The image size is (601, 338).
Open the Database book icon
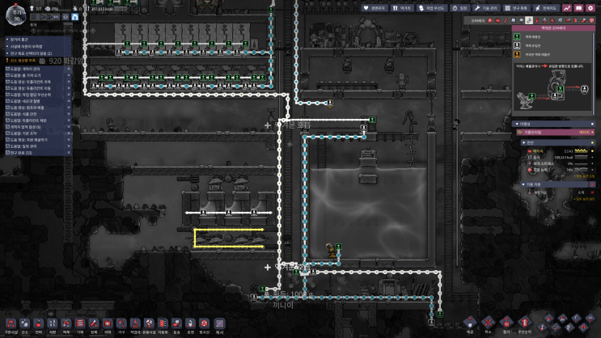[578, 8]
